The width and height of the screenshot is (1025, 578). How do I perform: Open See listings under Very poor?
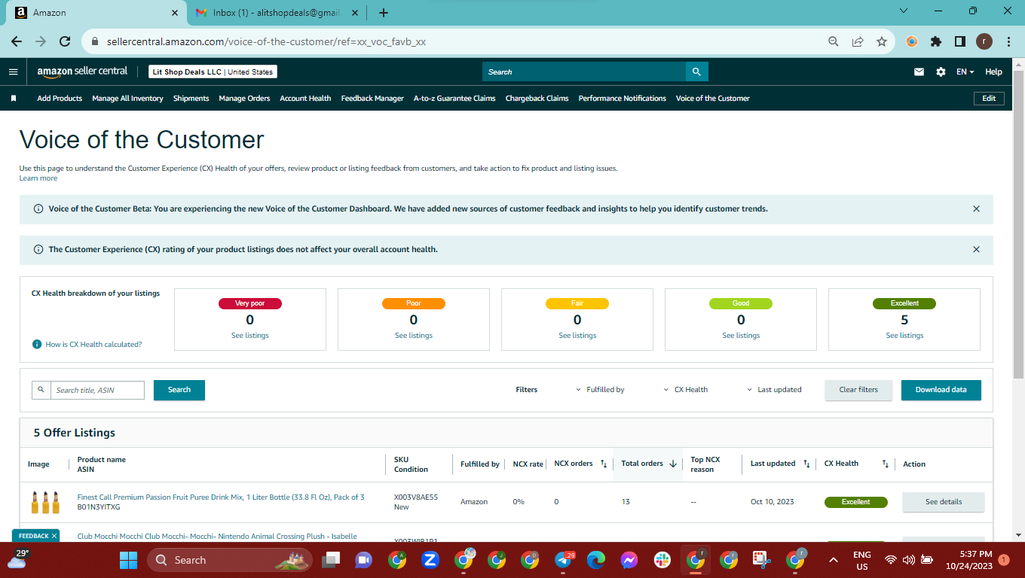point(250,336)
